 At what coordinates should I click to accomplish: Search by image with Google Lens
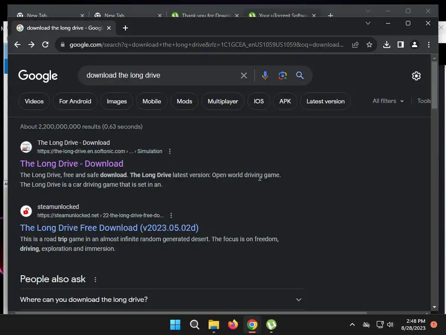[282, 75]
